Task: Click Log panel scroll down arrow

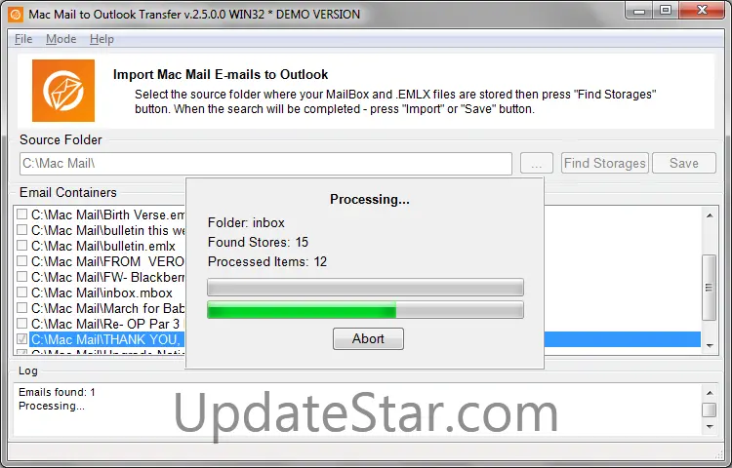Action: coord(710,426)
